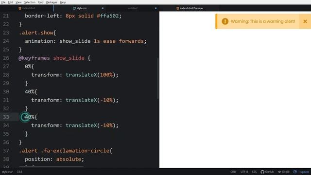311x175 pixels.
Task: Switch to the style.css tab
Action: click(80, 8)
